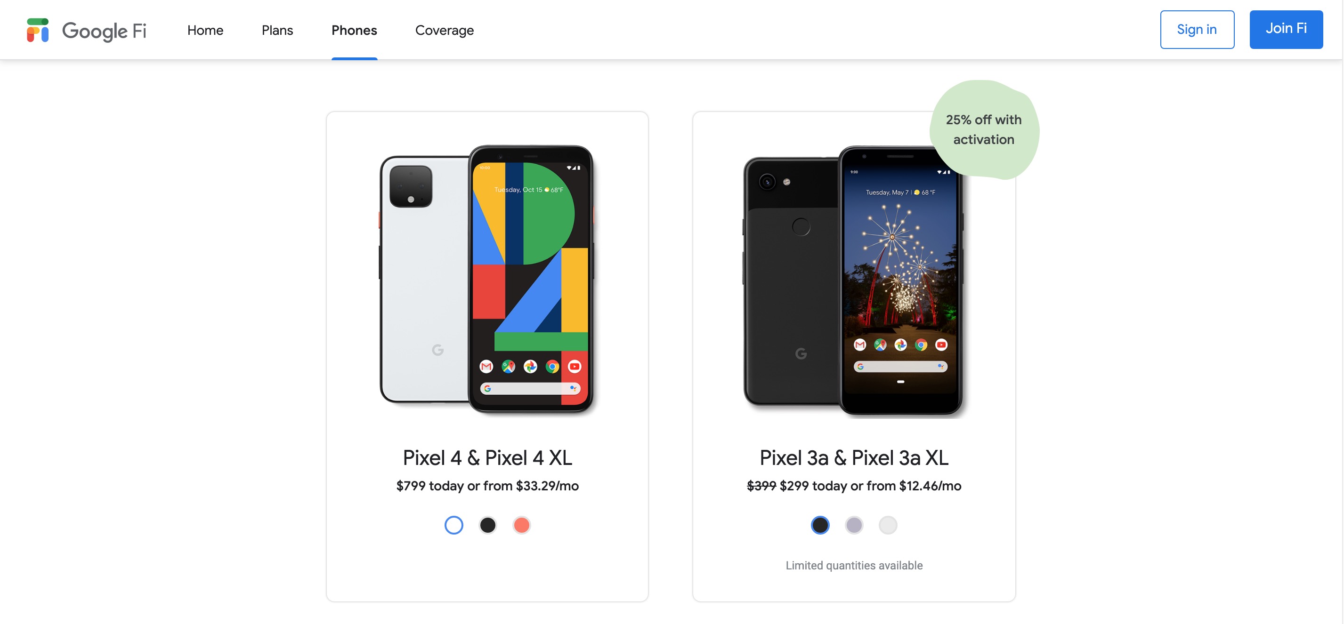Image resolution: width=1344 pixels, height=624 pixels.
Task: Click the 25% off with activation badge
Action: tap(984, 130)
